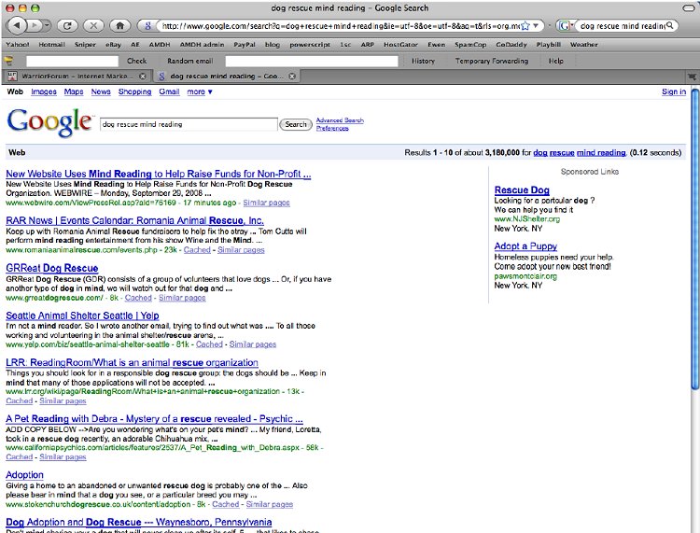The image size is (700, 533).
Task: Click 'dog' in the results summary
Action: coord(540,153)
